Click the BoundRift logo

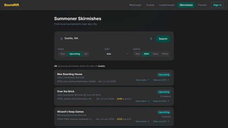tap(12, 5)
